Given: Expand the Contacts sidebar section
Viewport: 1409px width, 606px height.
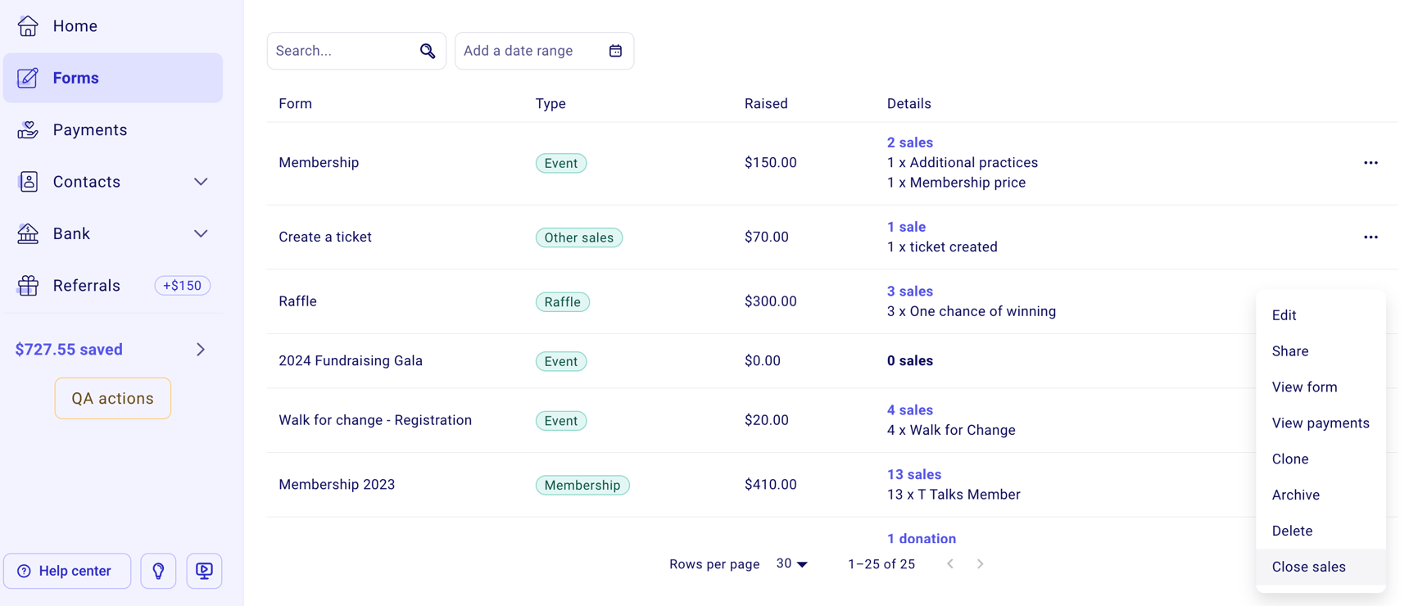Looking at the screenshot, I should click(201, 182).
